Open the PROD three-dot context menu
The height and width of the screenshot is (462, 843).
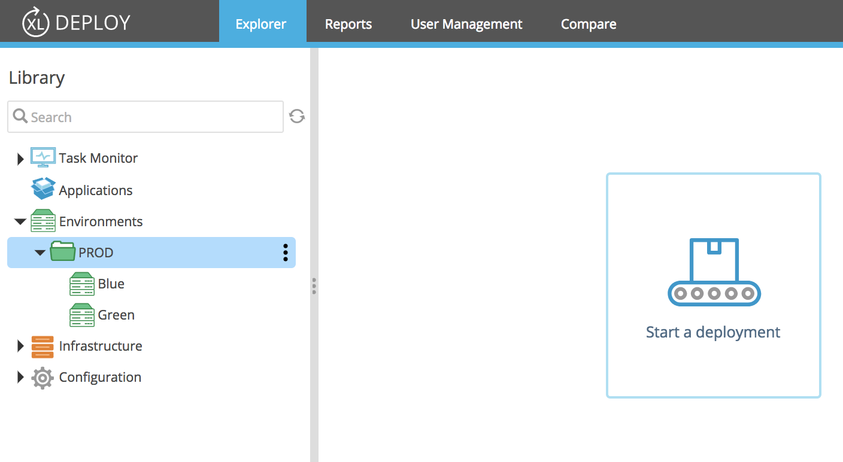[286, 253]
